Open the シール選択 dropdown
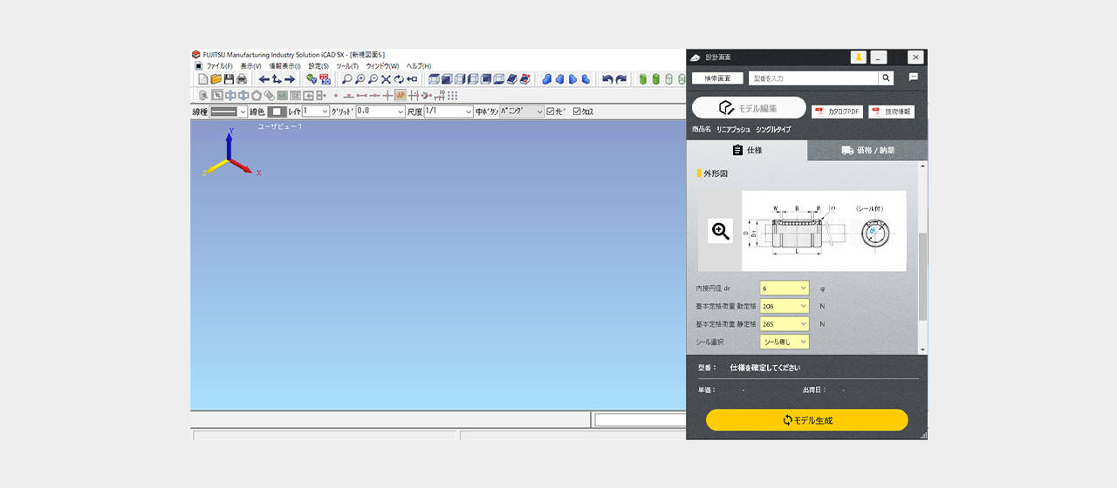 785,342
